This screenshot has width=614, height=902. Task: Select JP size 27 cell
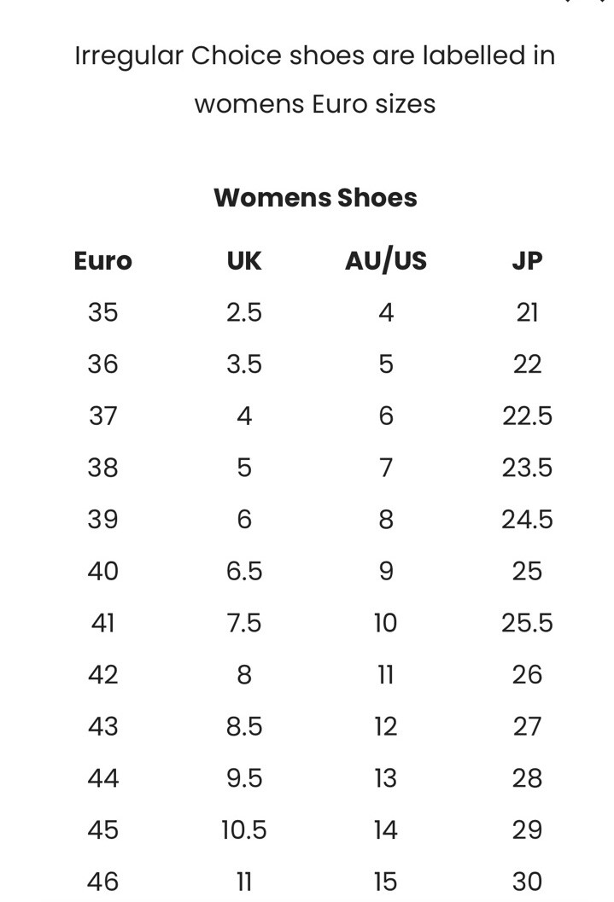pos(527,726)
